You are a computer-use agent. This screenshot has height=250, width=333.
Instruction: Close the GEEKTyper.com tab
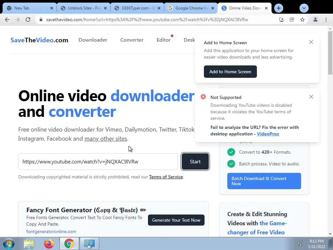(x=159, y=8)
